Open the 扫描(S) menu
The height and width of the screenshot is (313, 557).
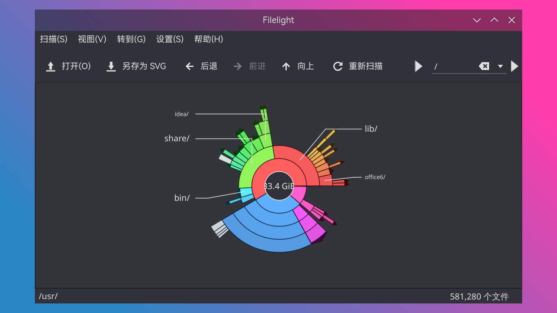tap(53, 39)
